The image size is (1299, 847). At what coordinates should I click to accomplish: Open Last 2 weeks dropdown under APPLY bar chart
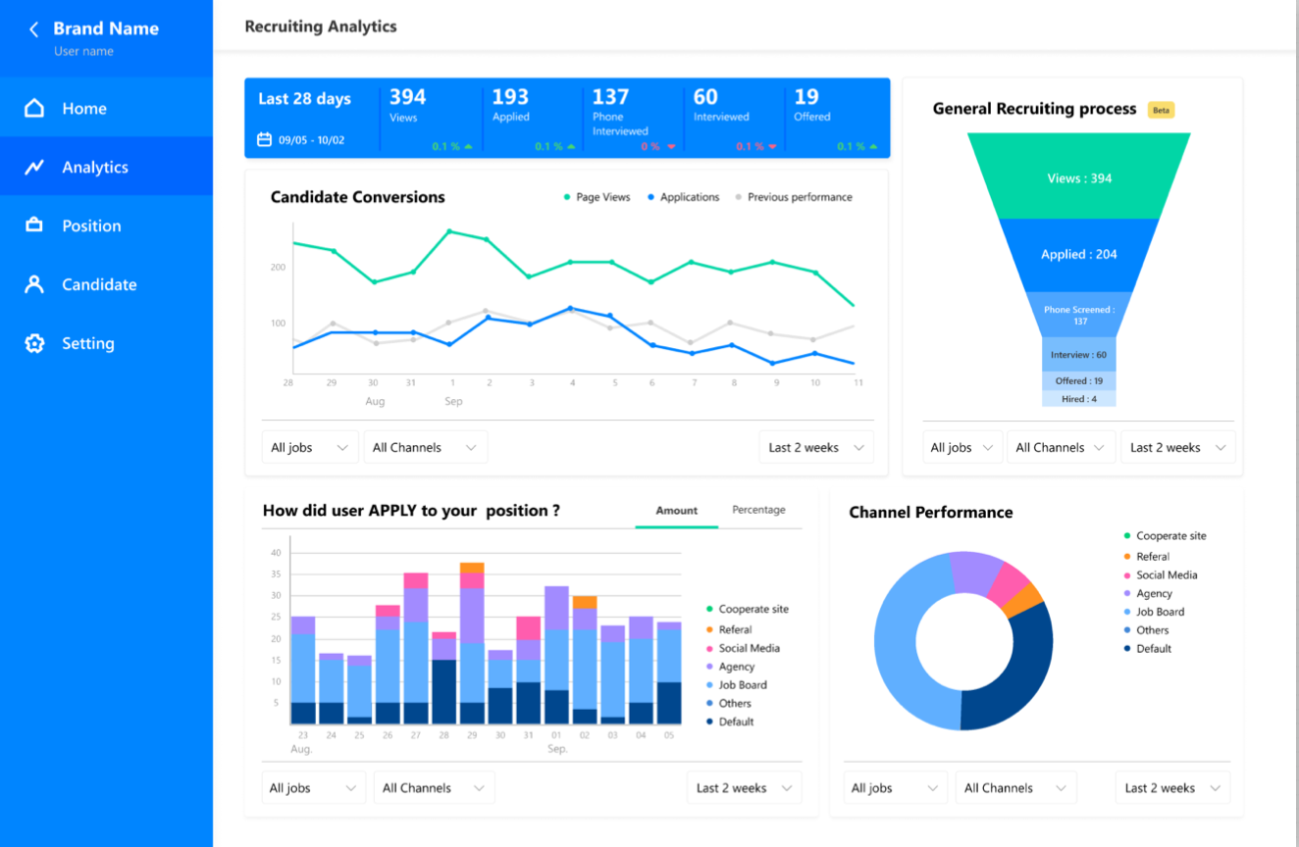[x=744, y=788]
